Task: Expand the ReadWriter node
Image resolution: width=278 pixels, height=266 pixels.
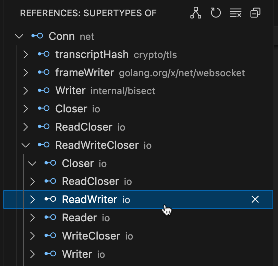Action: [x=32, y=199]
